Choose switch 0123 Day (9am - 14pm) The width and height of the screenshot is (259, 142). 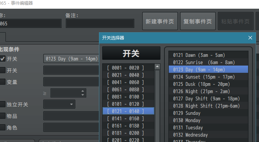(208, 70)
